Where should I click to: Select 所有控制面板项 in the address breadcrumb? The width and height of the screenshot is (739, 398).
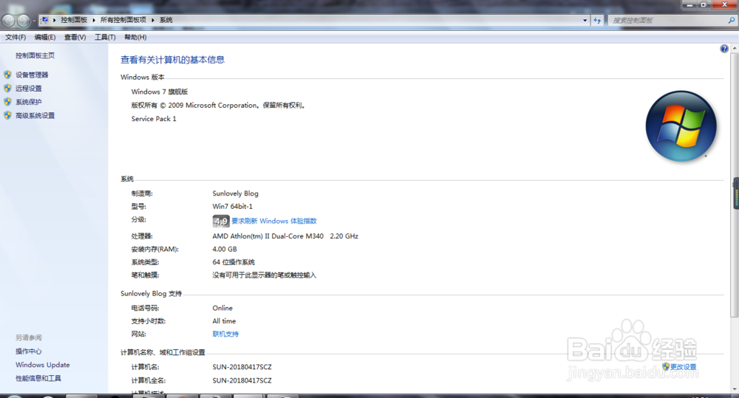[123, 20]
